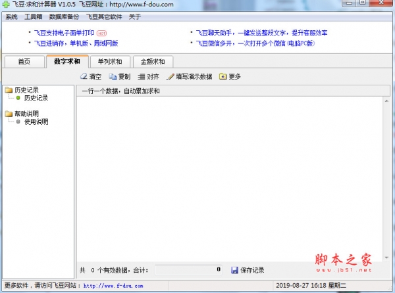This screenshot has height=293, width=395.
Task: Open link 飞豆进销存，单机版、局域网版
Action: [x=76, y=43]
